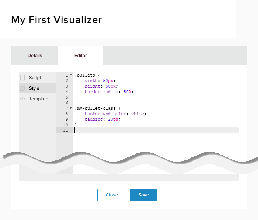Click the background-color: white code line

pyautogui.click(x=115, y=114)
